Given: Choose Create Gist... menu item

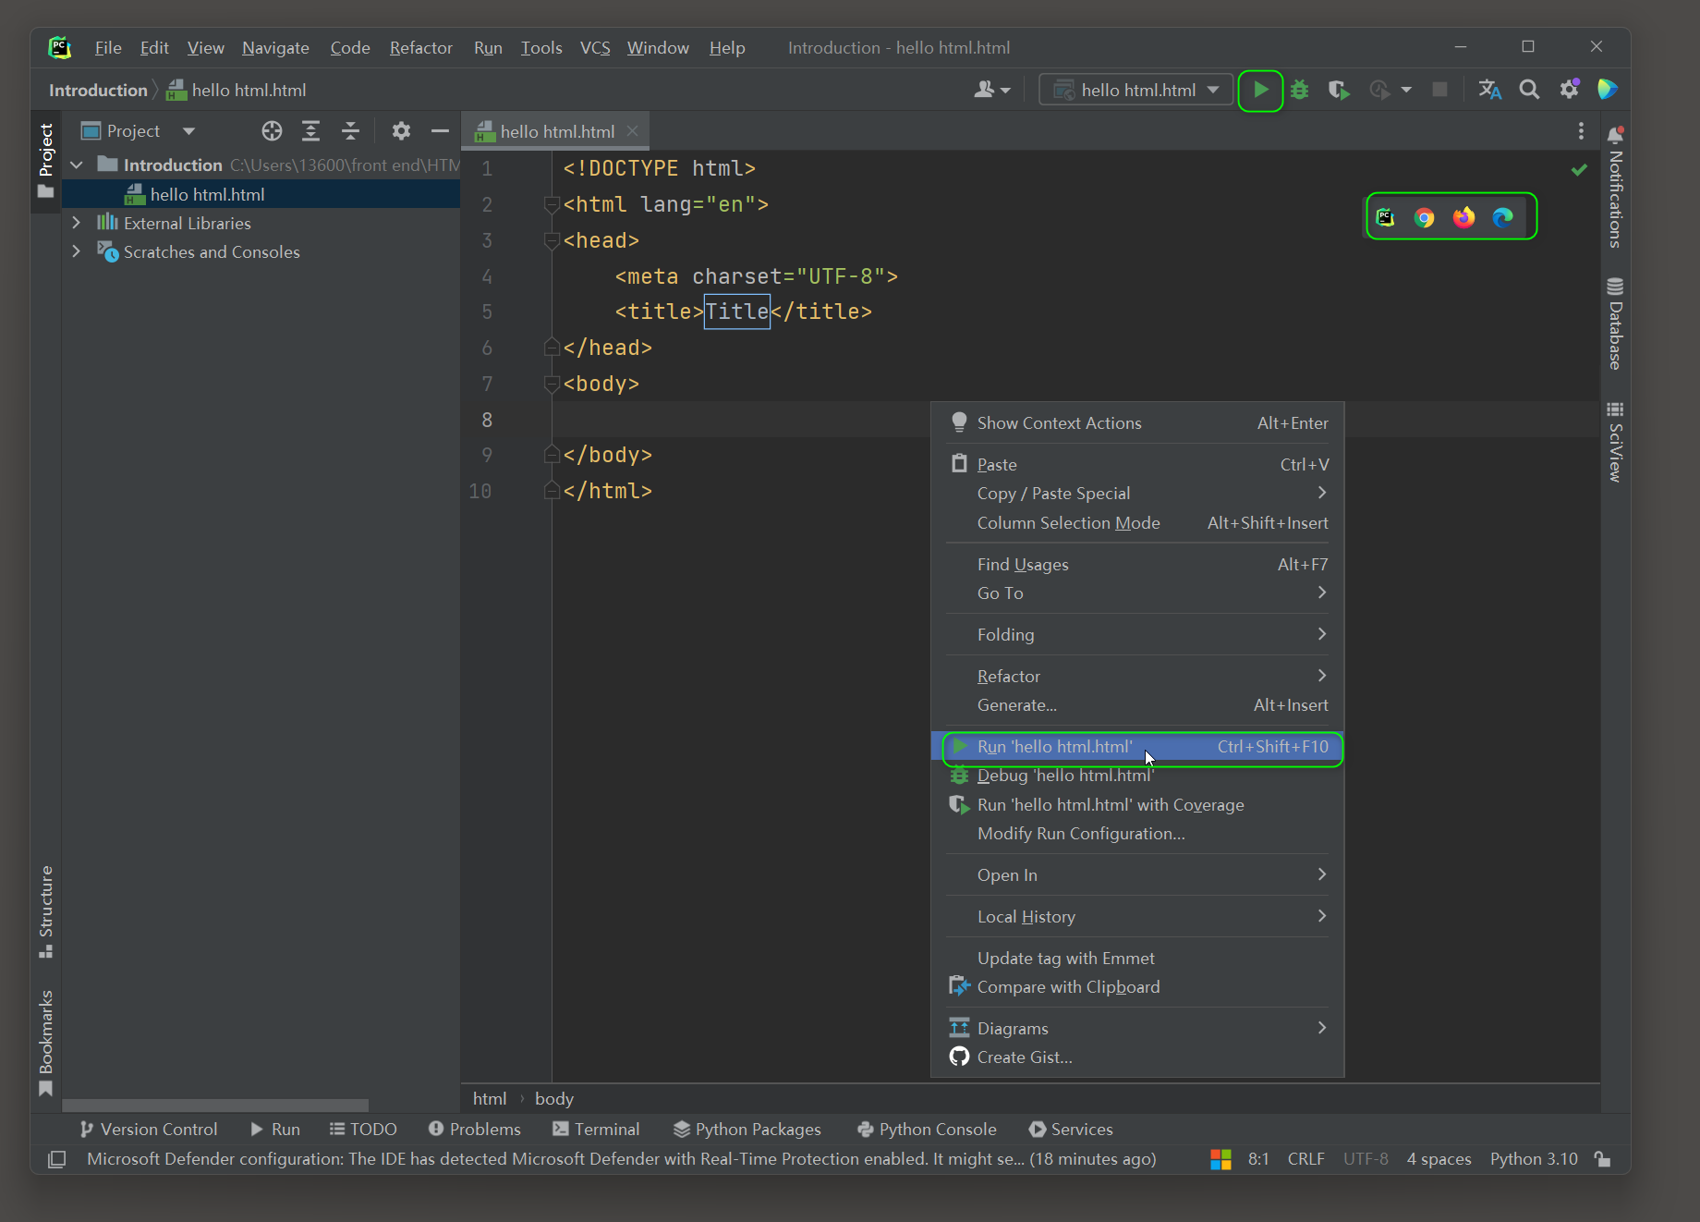Looking at the screenshot, I should point(1137,1057).
